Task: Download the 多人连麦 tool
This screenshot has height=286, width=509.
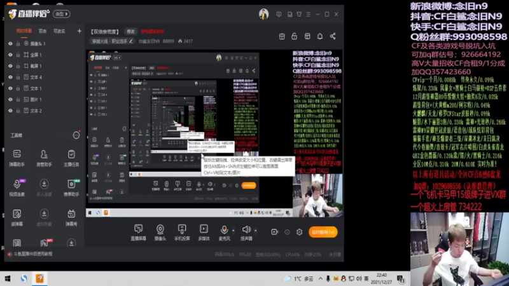Action: [44, 187]
